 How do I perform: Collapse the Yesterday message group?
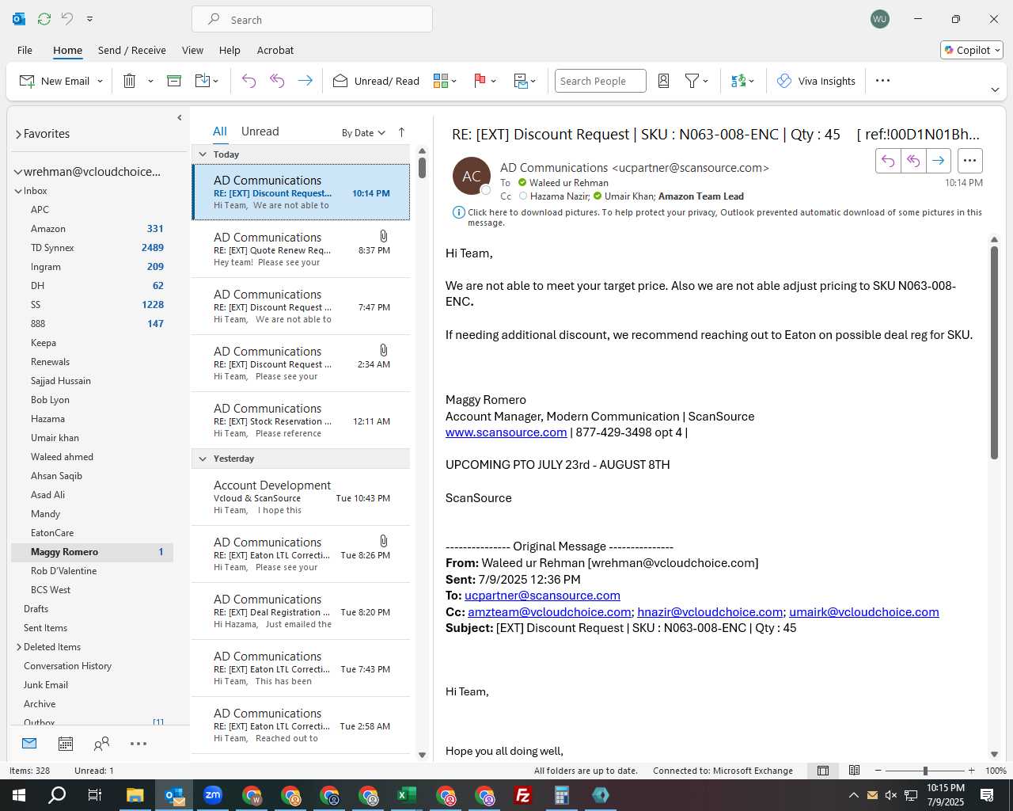203,459
